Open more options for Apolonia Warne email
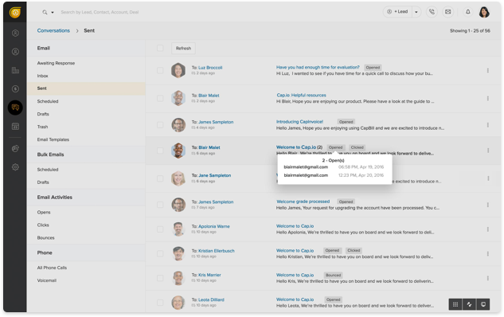Viewport: 504px width, 317px height. (x=487, y=229)
